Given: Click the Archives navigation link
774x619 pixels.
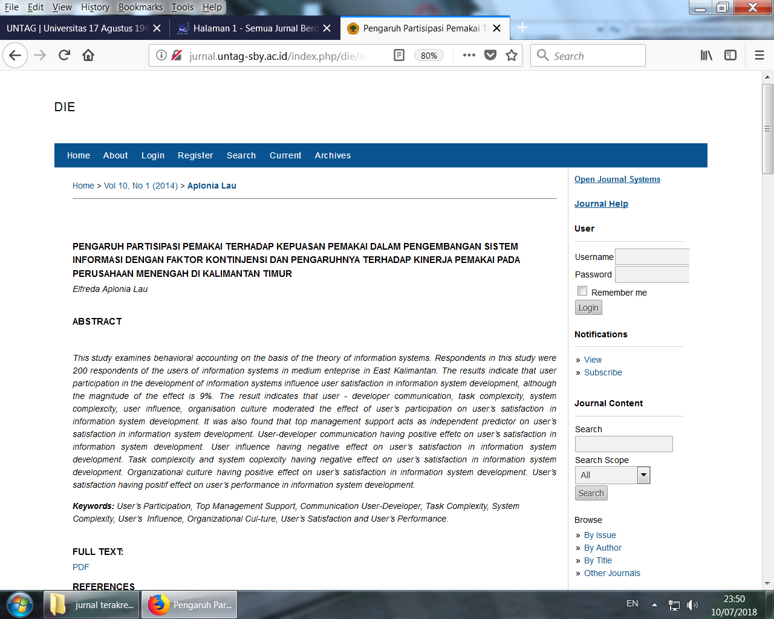Looking at the screenshot, I should coord(333,155).
